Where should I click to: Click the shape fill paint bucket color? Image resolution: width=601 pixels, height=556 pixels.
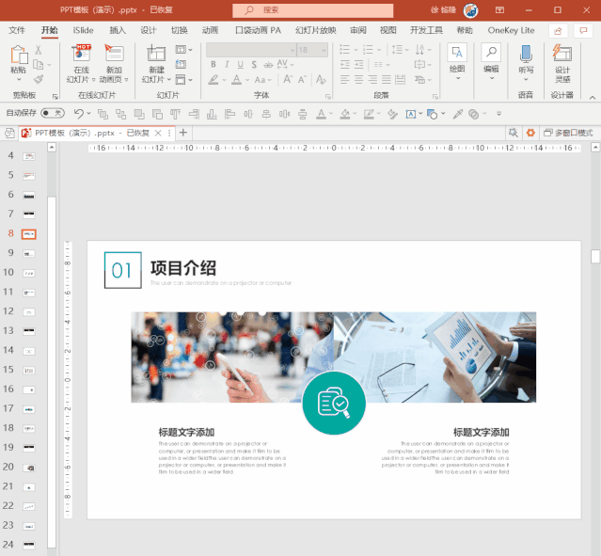pos(345,114)
